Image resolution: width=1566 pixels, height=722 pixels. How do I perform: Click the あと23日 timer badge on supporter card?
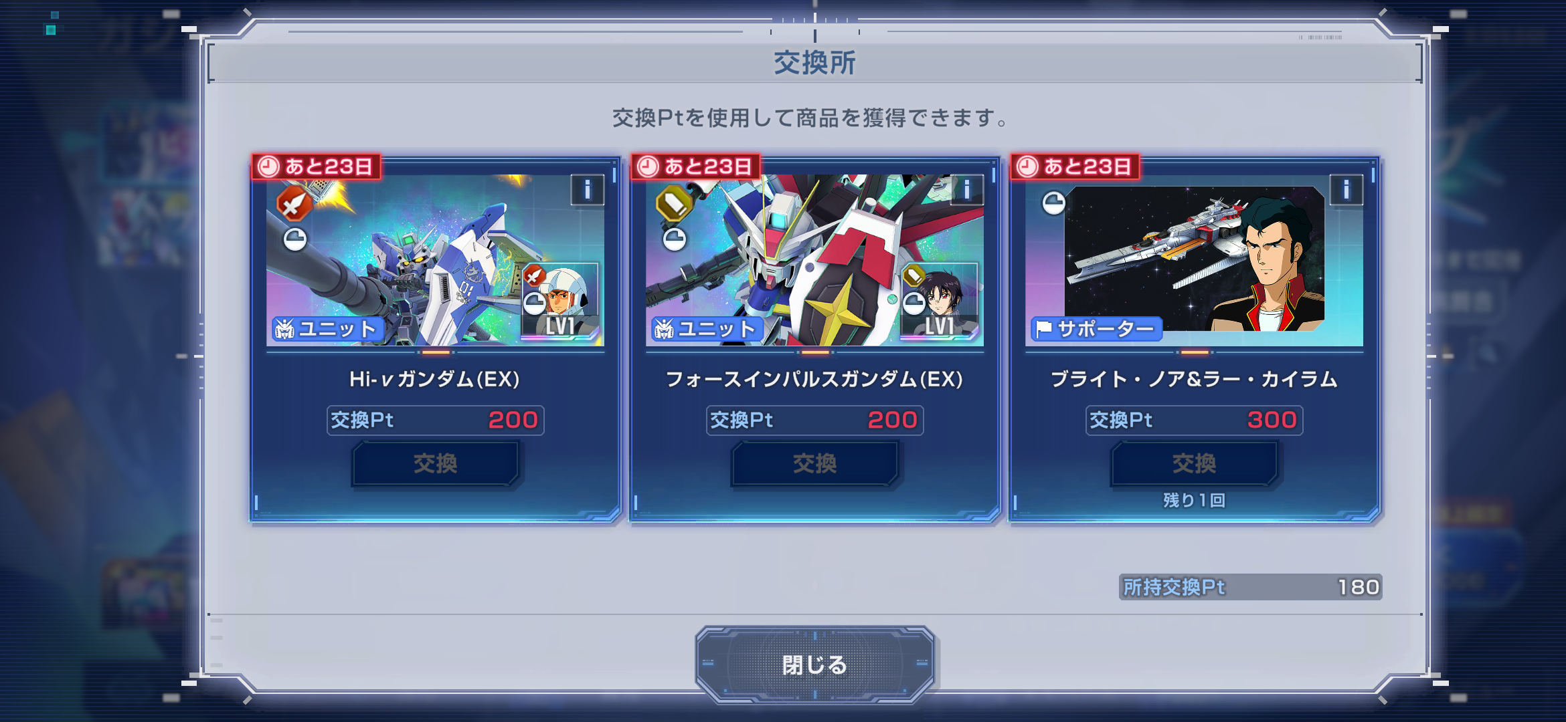tap(1075, 166)
